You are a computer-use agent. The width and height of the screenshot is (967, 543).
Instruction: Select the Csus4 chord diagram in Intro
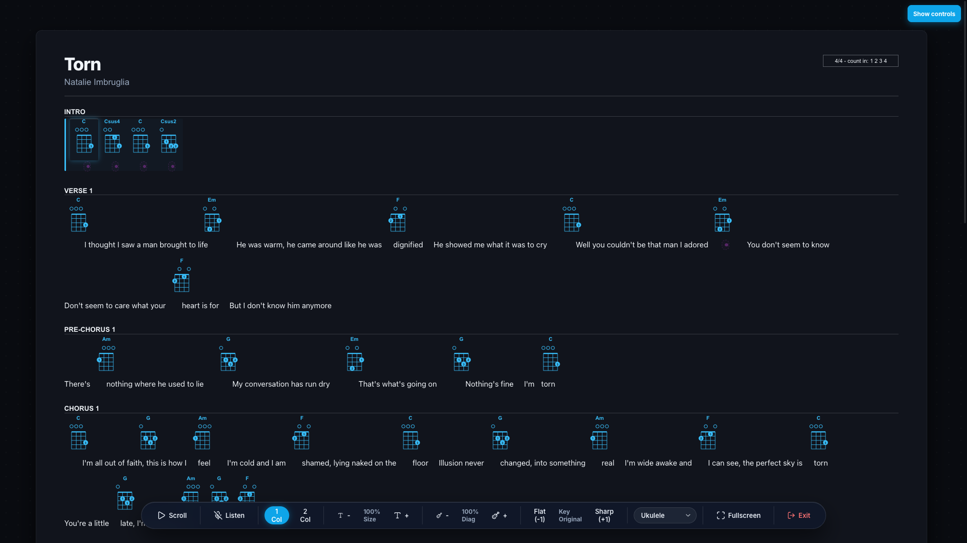pyautogui.click(x=112, y=137)
